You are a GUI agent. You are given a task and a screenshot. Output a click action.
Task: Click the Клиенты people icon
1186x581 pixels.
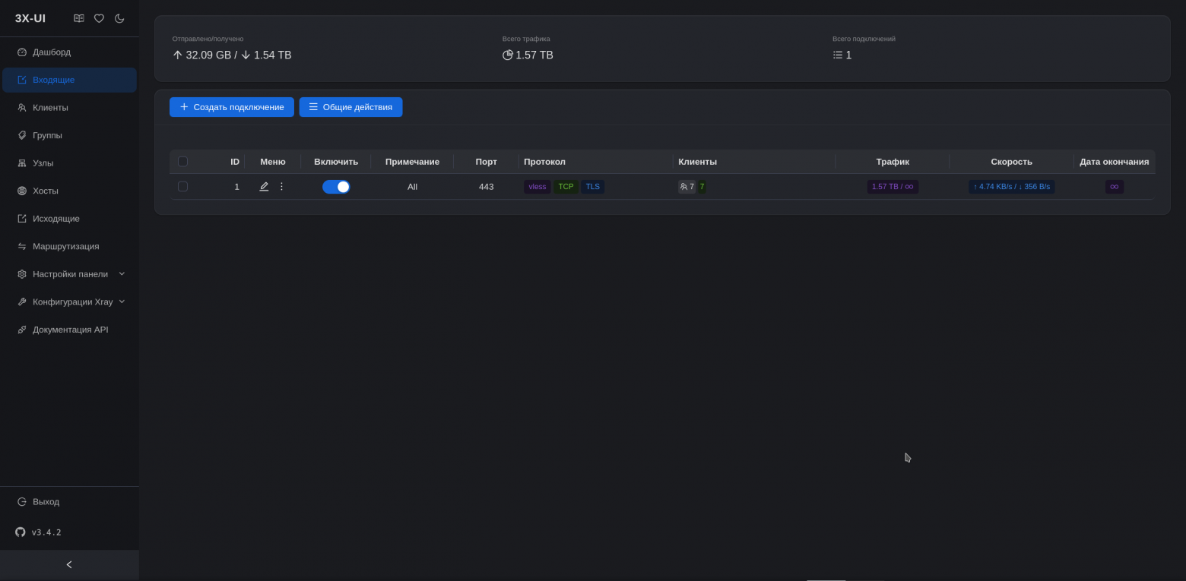(x=22, y=108)
